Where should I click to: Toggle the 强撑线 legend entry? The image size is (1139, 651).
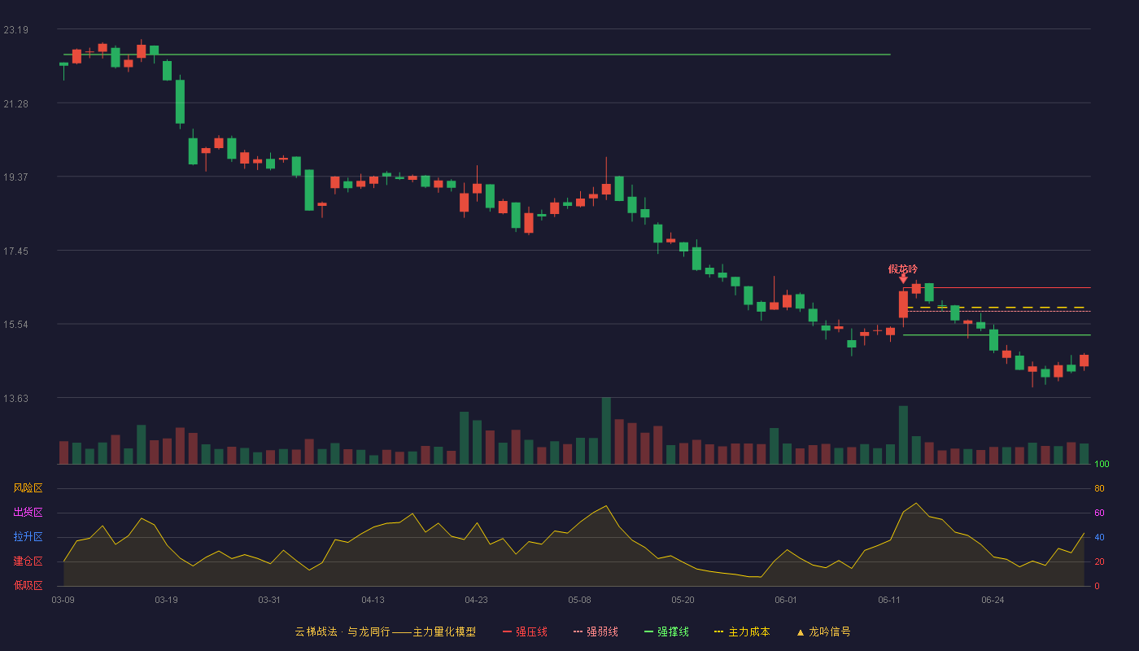666,631
